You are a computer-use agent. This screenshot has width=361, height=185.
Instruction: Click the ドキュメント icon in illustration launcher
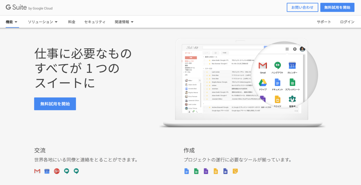(x=277, y=82)
